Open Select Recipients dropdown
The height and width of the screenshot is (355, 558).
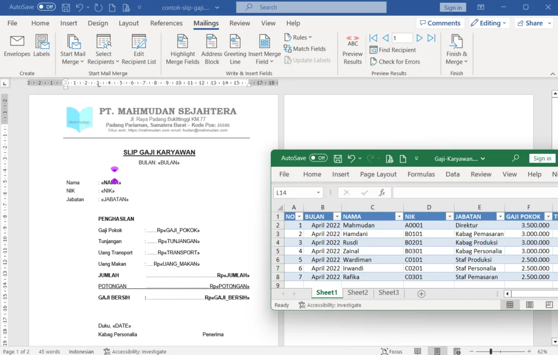click(103, 49)
